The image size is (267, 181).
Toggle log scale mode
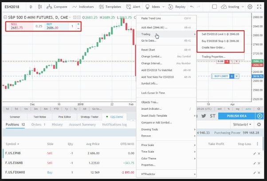click(237, 109)
